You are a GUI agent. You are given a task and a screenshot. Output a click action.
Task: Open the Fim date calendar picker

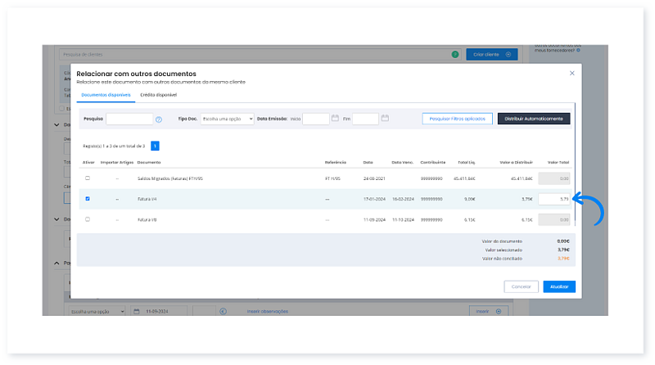(384, 119)
